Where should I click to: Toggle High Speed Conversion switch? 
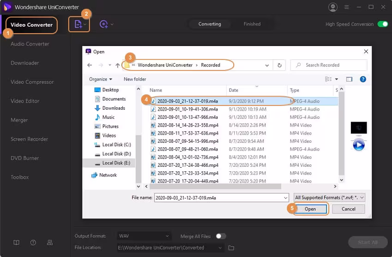point(383,24)
